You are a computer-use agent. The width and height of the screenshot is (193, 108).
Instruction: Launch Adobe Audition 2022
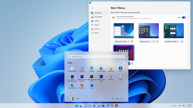coord(101,78)
